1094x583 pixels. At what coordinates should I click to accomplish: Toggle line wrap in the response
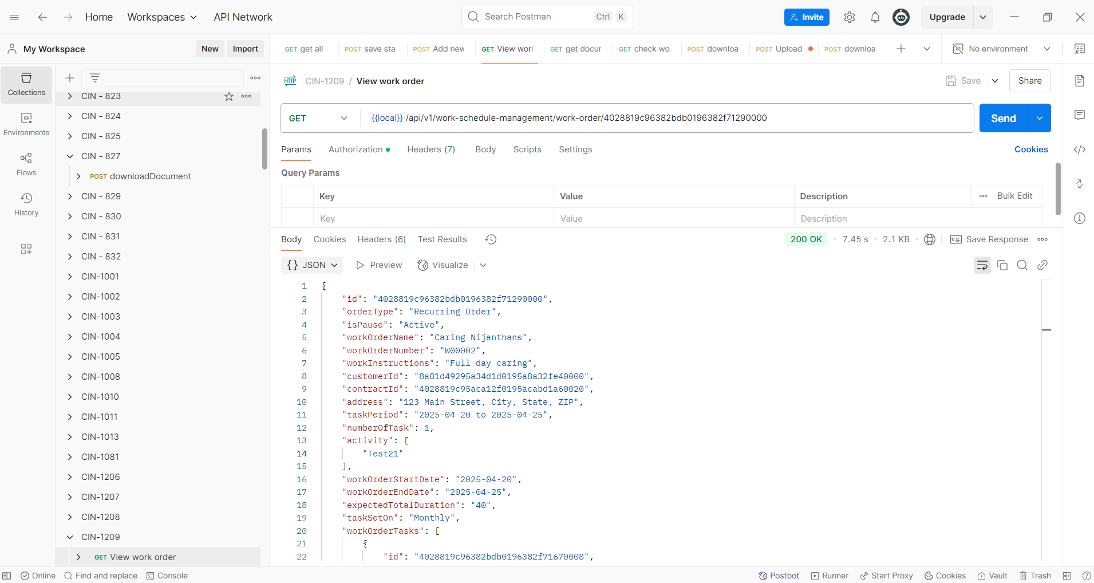tap(982, 265)
